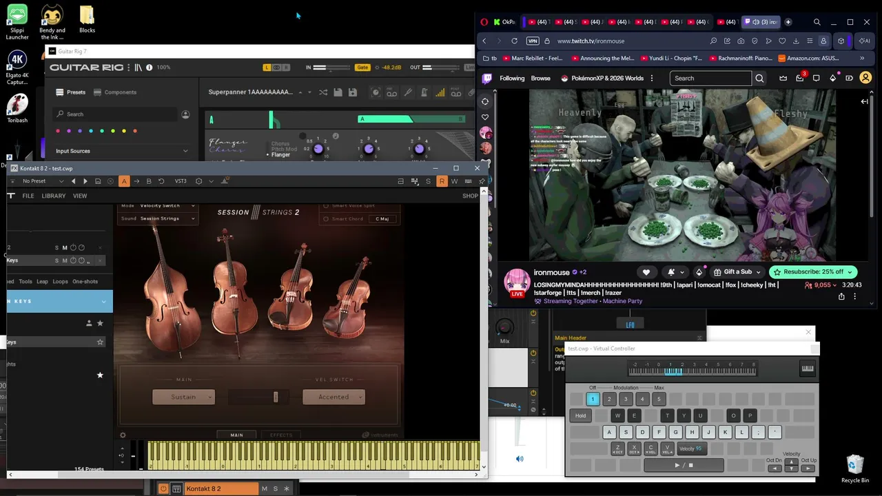This screenshot has width=882, height=496.
Task: Share the ironmouse stream
Action: 841,297
